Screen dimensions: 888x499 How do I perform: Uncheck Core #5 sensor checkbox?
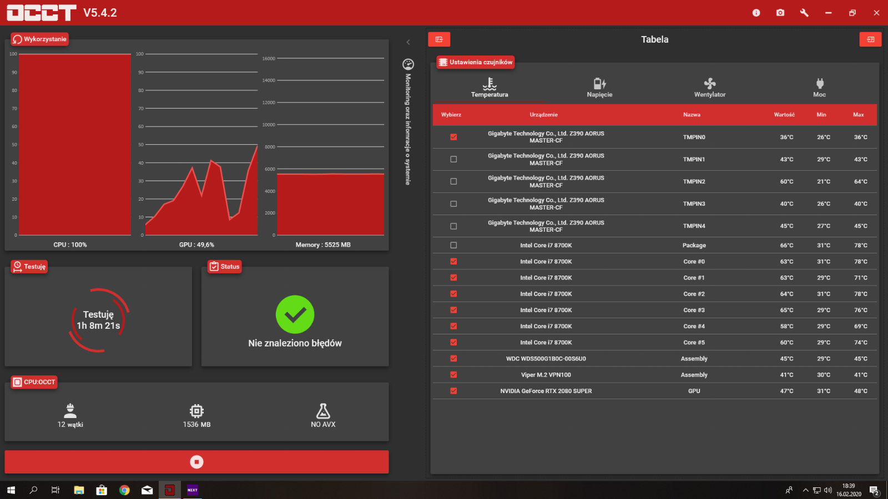(453, 342)
